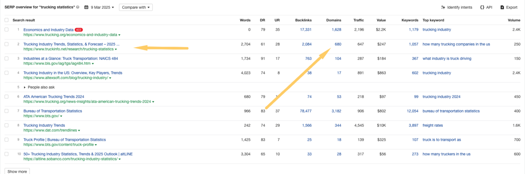
Task: Click the help icon beside the SERP overview title
Action: pos(78,7)
